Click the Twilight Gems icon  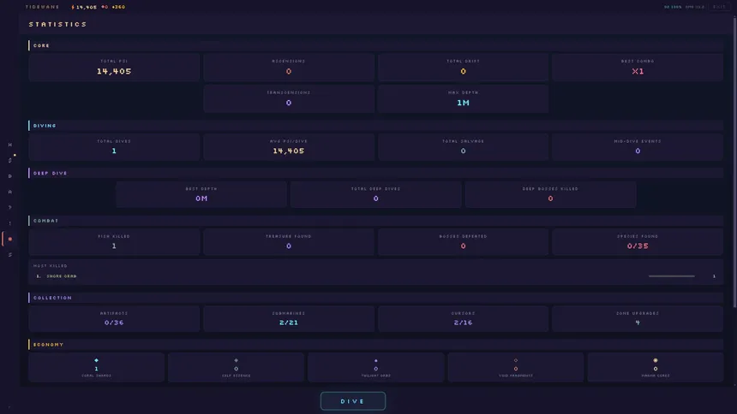pyautogui.click(x=375, y=360)
